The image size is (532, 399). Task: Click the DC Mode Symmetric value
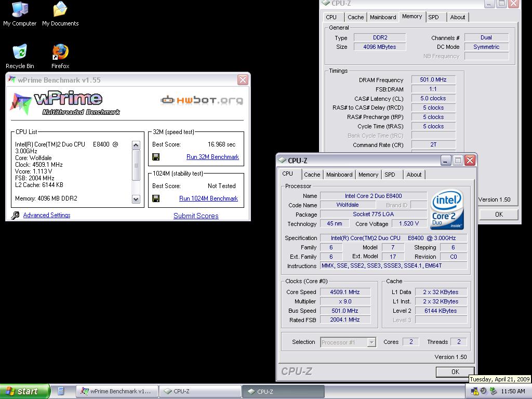click(x=486, y=47)
